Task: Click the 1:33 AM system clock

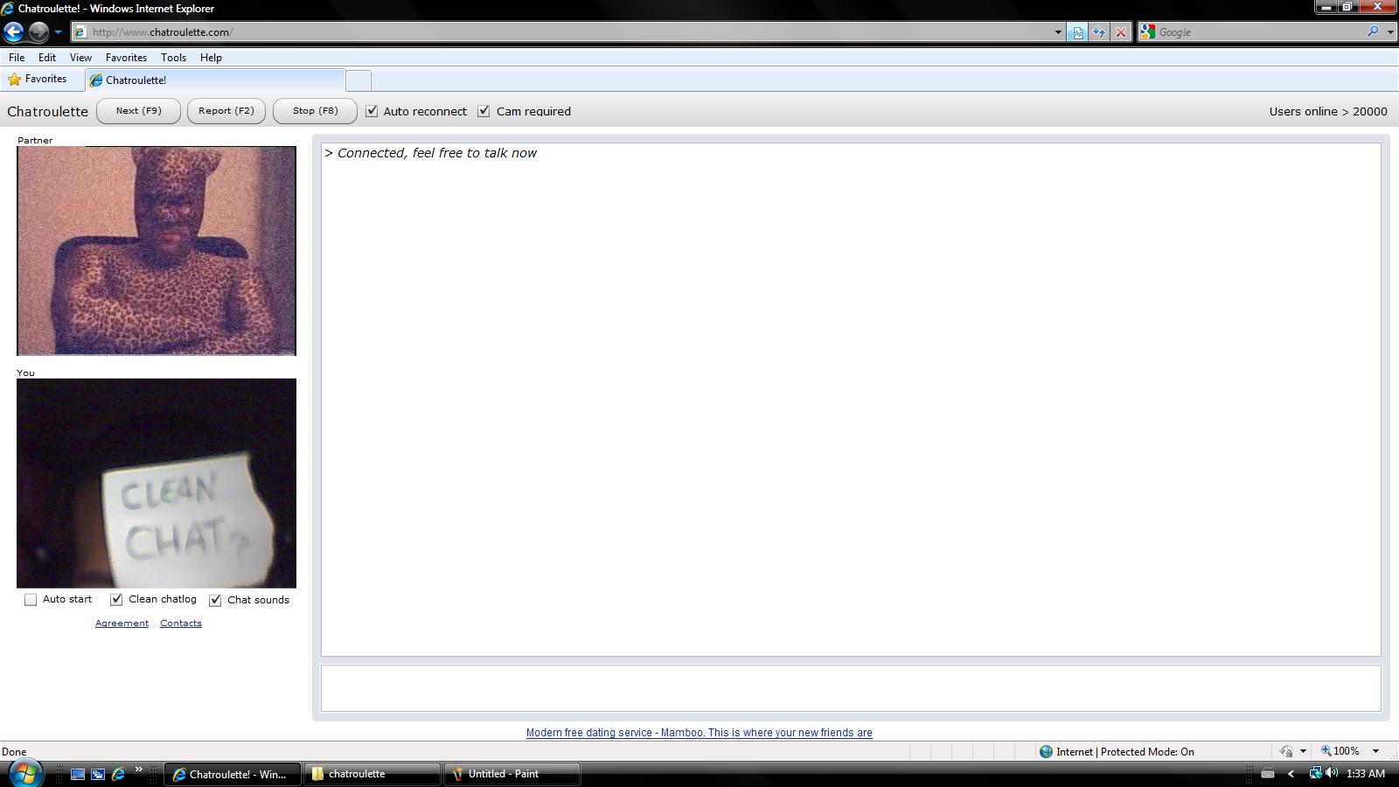Action: [x=1366, y=774]
